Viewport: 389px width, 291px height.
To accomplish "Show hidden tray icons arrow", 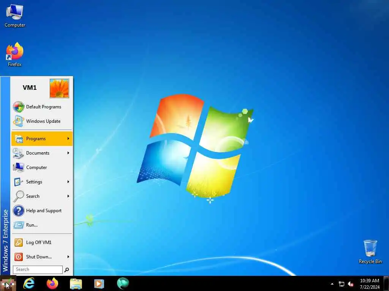I will pos(332,284).
